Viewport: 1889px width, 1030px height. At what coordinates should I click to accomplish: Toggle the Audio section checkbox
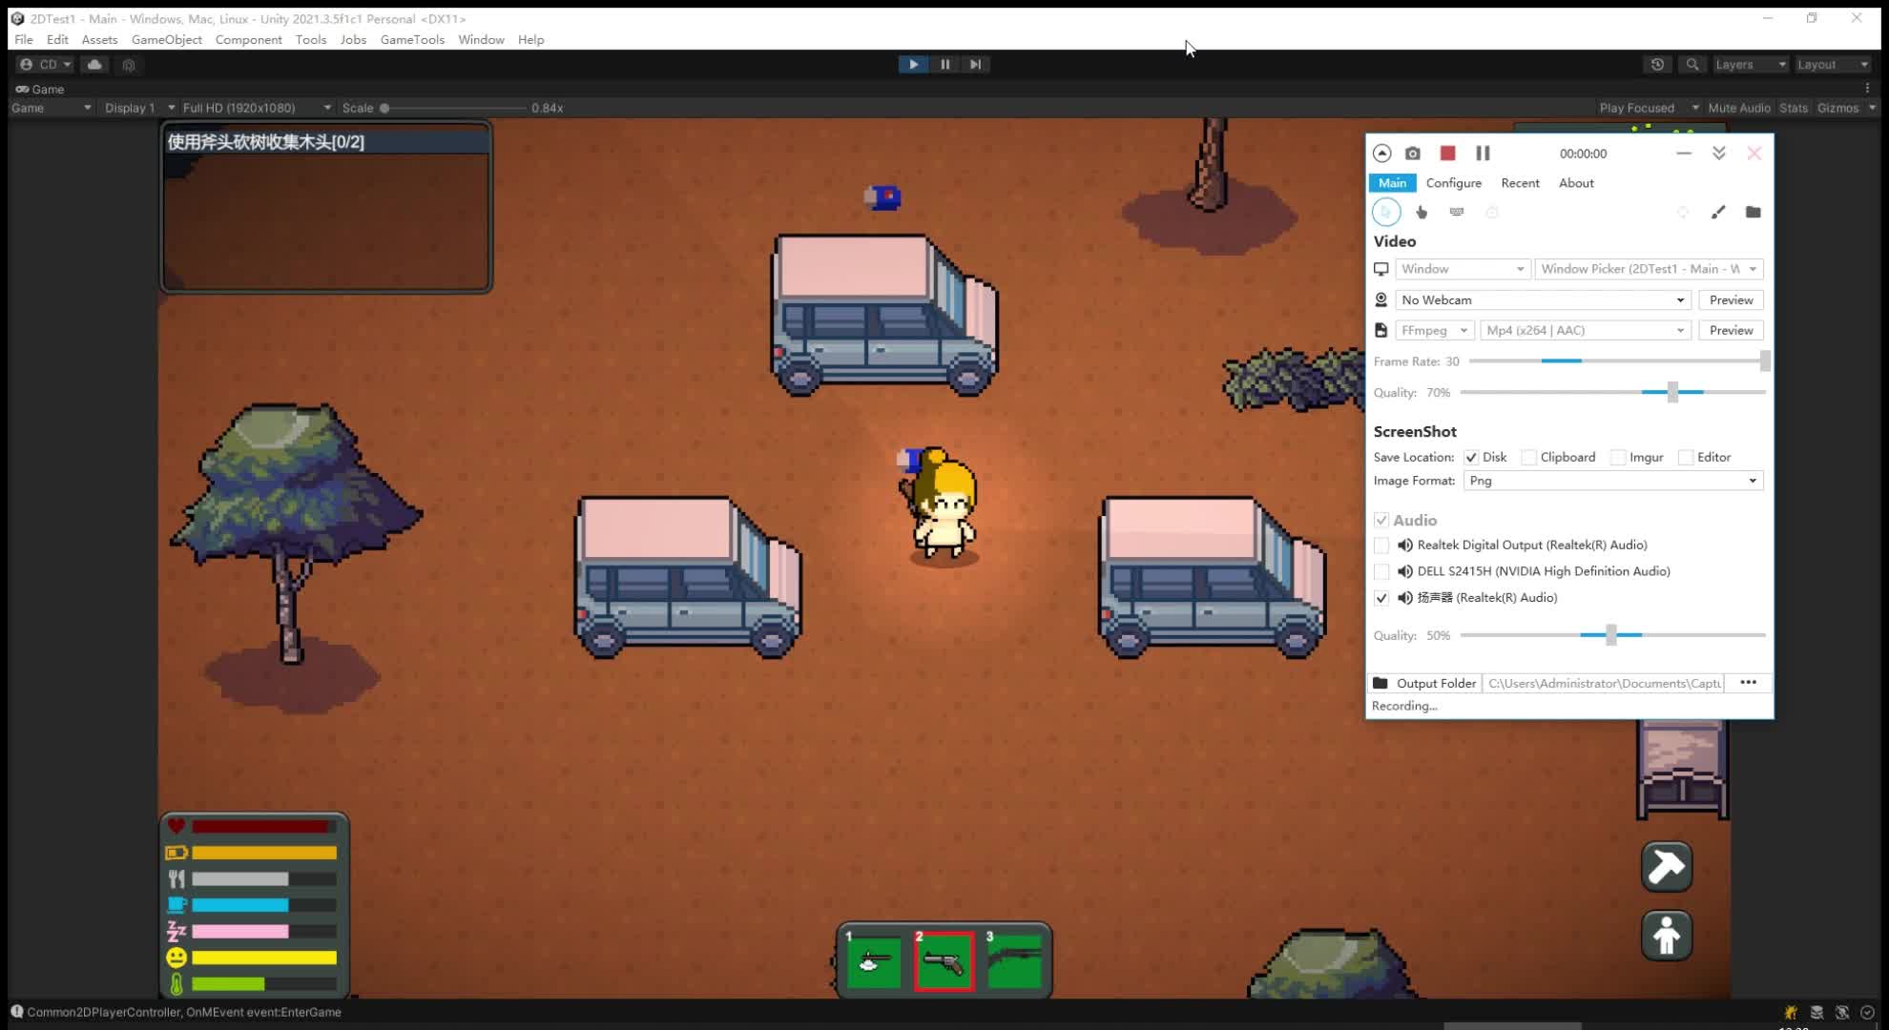1381,519
